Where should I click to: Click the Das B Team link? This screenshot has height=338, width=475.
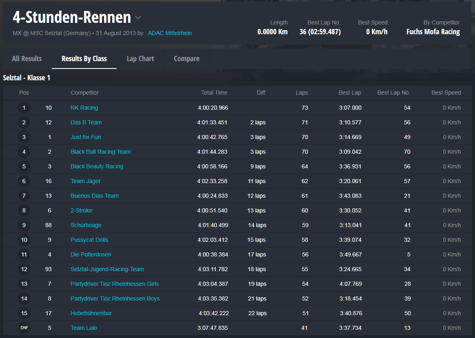coord(86,122)
